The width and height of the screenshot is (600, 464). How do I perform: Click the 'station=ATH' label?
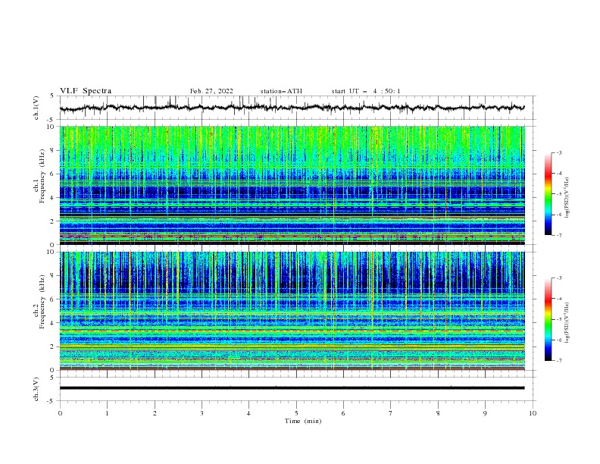(x=281, y=91)
